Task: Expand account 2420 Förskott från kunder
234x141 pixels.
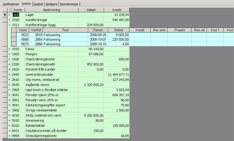Action: tap(9, 69)
